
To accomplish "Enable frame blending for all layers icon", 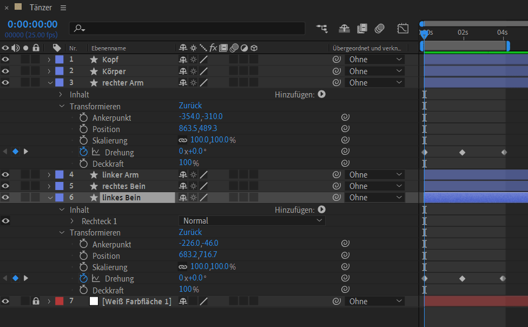I will tap(362, 29).
